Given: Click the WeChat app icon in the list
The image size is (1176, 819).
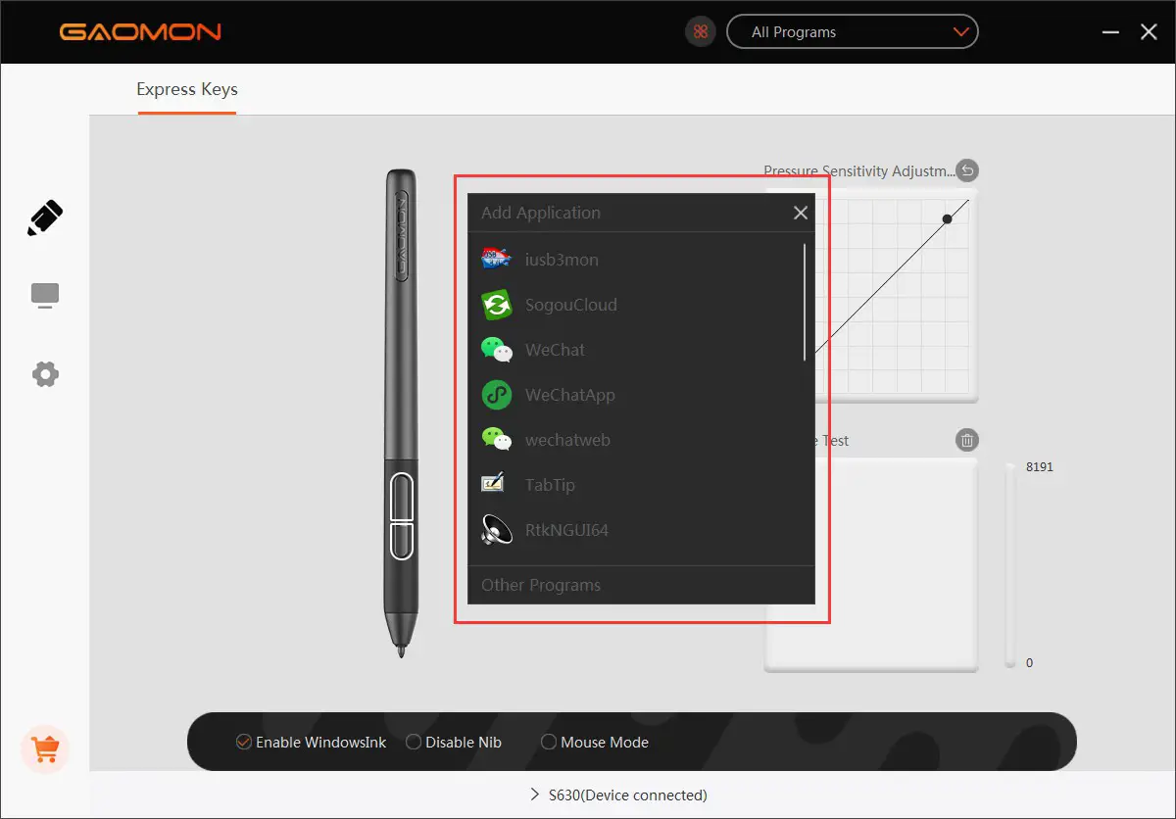Looking at the screenshot, I should tap(497, 349).
